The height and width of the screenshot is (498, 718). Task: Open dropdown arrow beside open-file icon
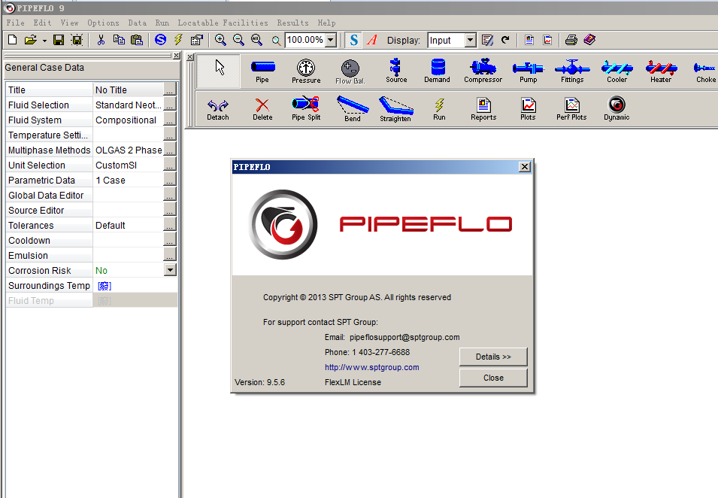click(44, 41)
